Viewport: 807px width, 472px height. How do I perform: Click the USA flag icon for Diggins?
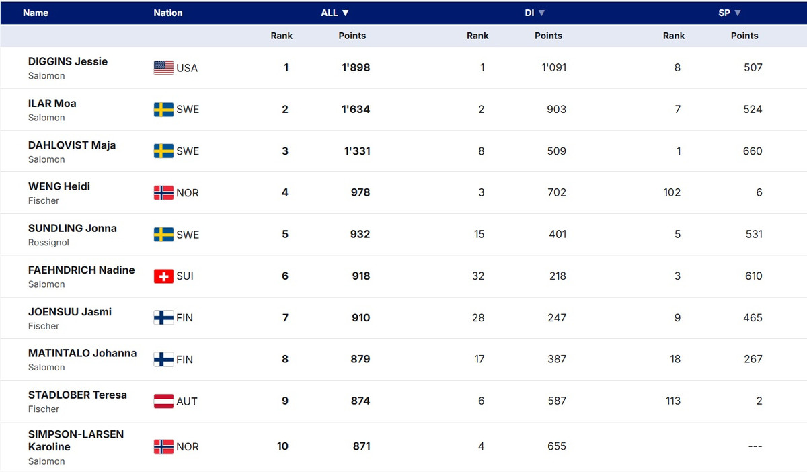pyautogui.click(x=163, y=68)
